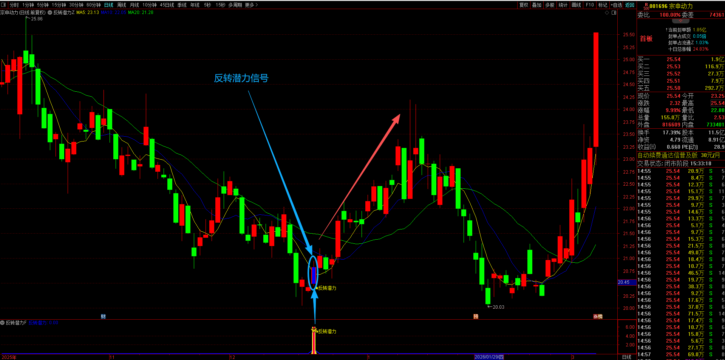The width and height of the screenshot is (725, 360).
Task: Click the 20.03 low price label
Action: point(498,307)
